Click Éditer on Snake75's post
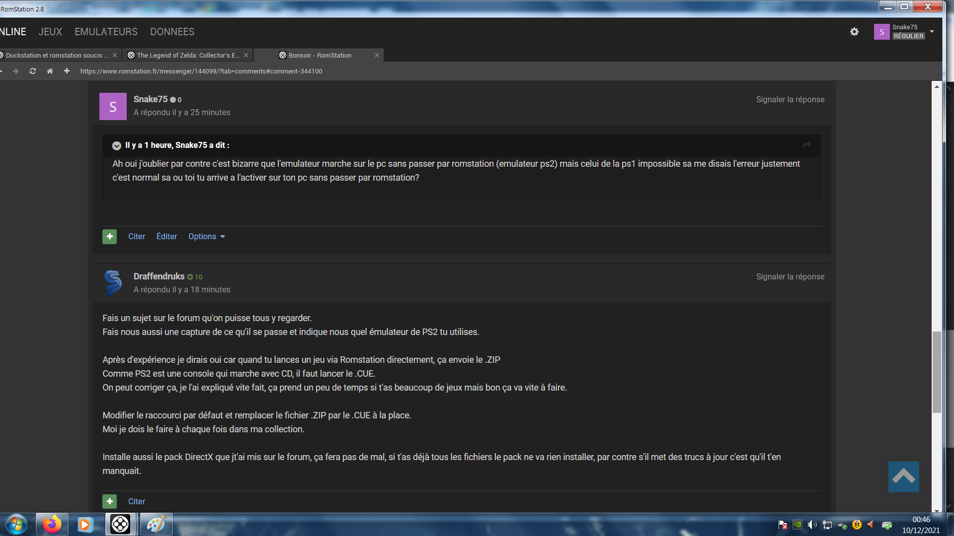Viewport: 954px width, 536px height. click(166, 236)
